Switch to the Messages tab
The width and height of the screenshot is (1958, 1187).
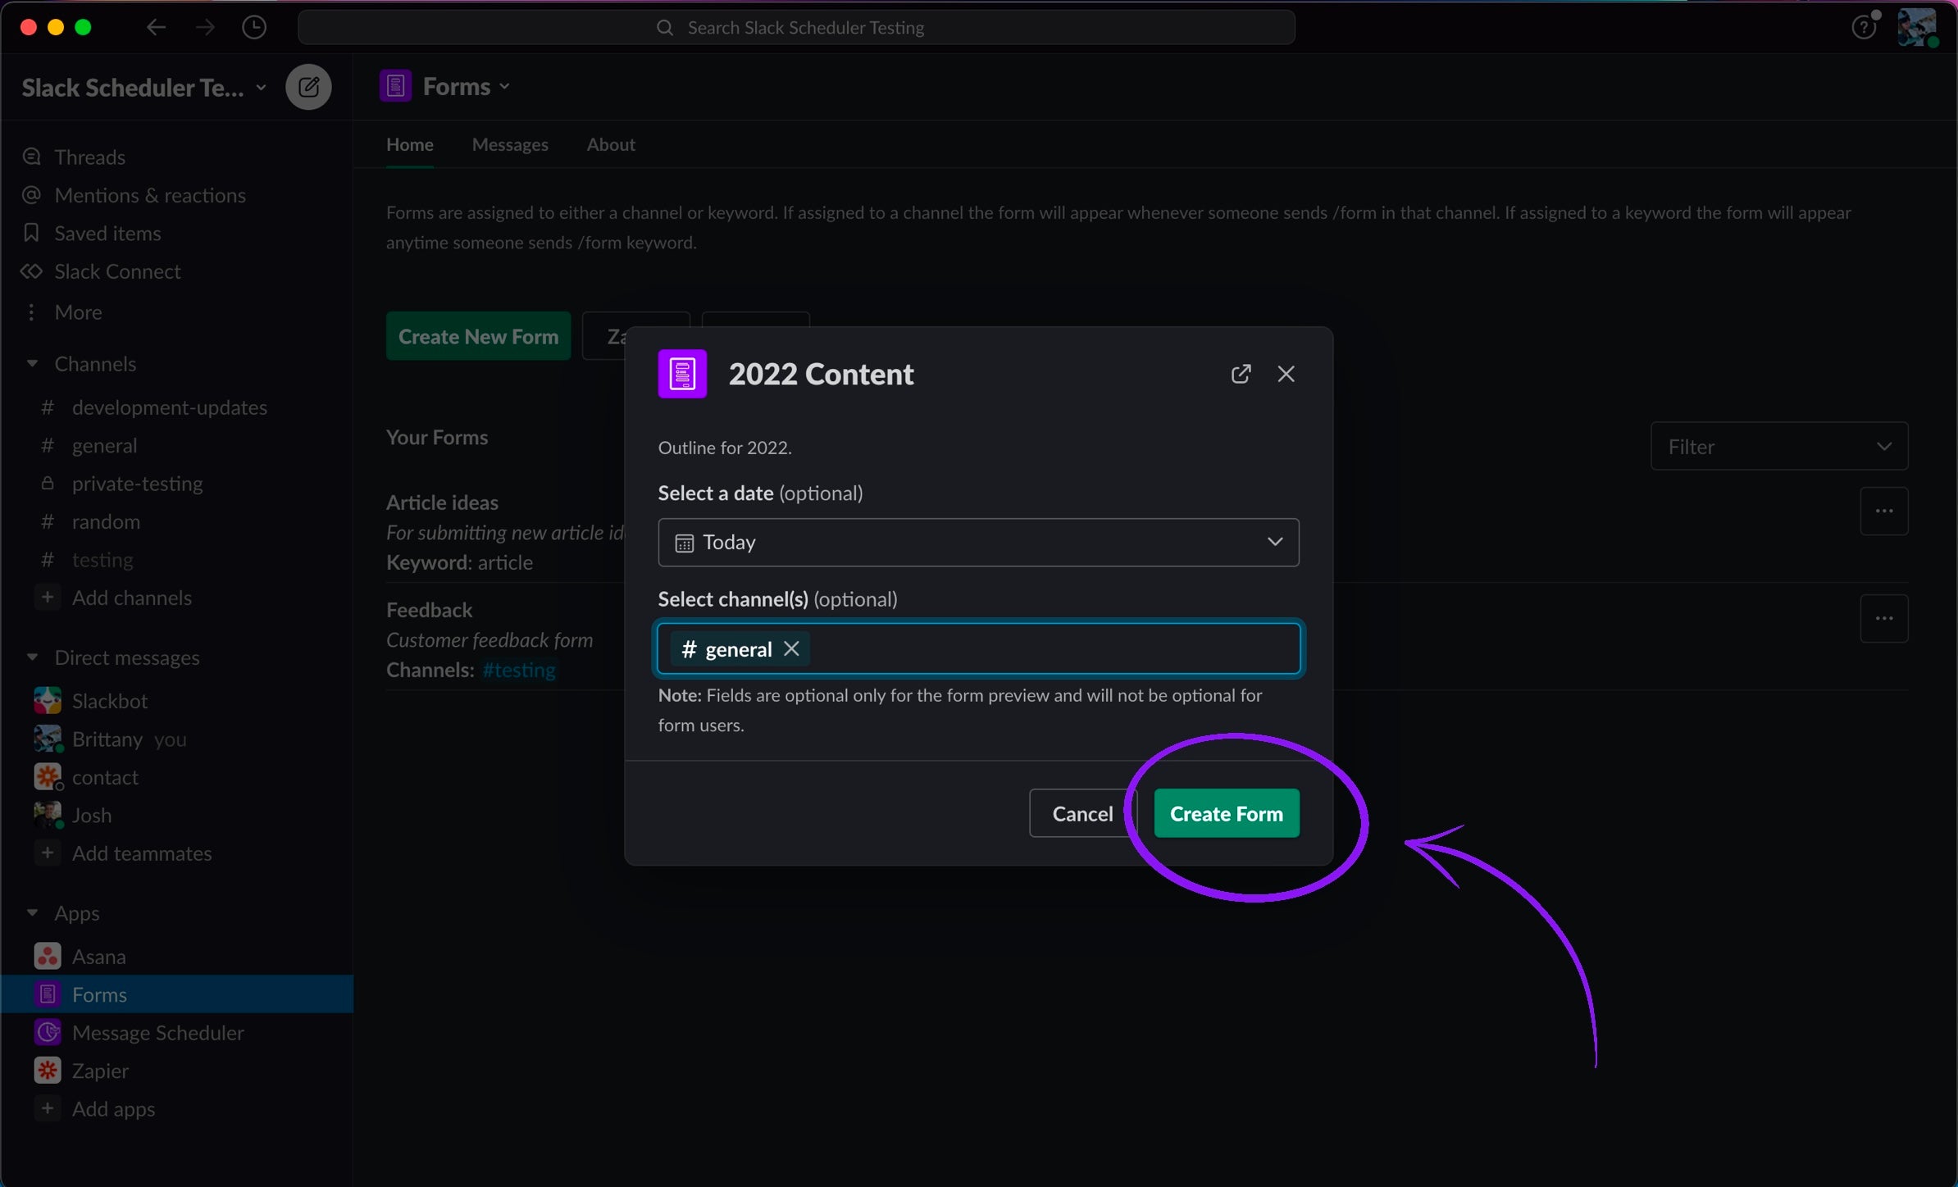[x=509, y=144]
